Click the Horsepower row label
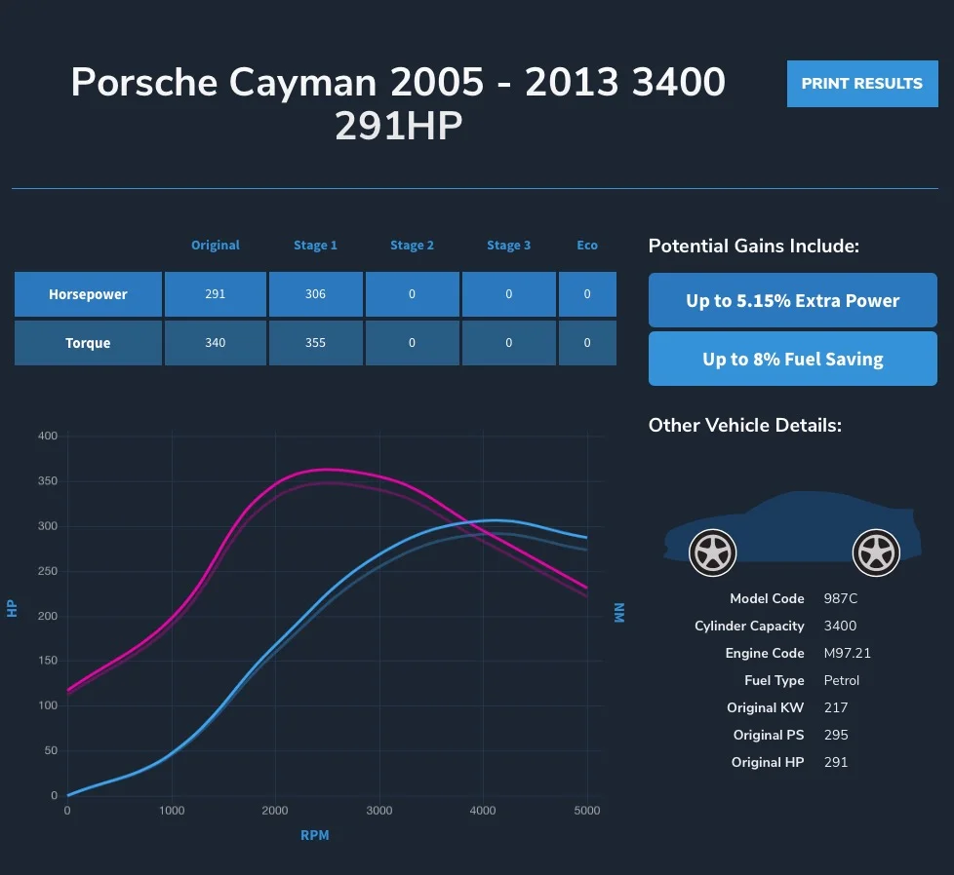Screen dimensions: 954x875 pos(88,294)
